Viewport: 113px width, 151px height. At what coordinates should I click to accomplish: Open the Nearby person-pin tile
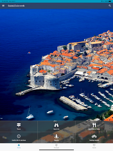(x=56, y=137)
